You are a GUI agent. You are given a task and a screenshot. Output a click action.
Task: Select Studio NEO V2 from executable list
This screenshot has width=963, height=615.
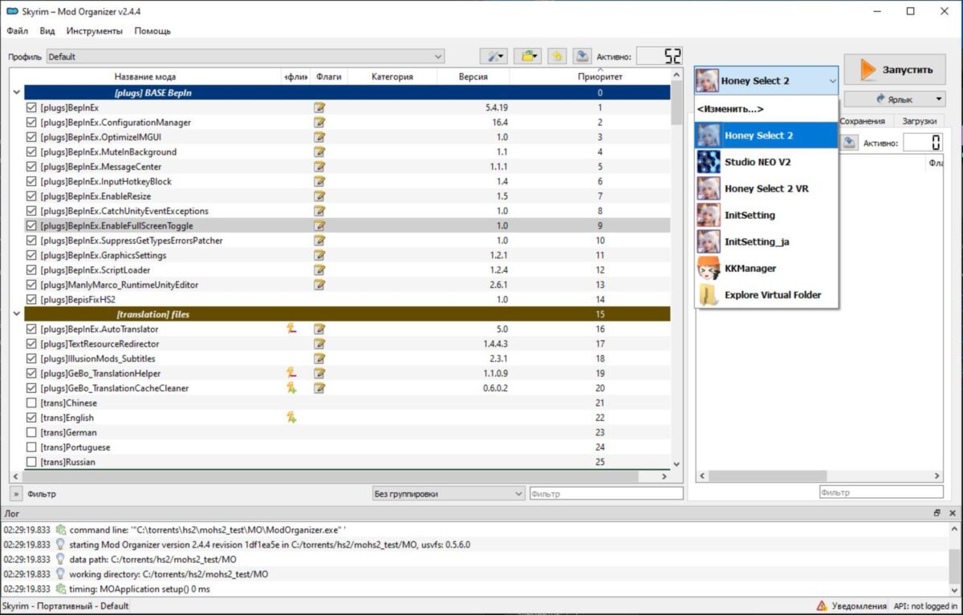[x=757, y=162]
